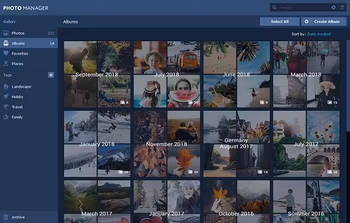Change the Date created sort option
Viewport: 350px width, 223px height.
[318, 34]
